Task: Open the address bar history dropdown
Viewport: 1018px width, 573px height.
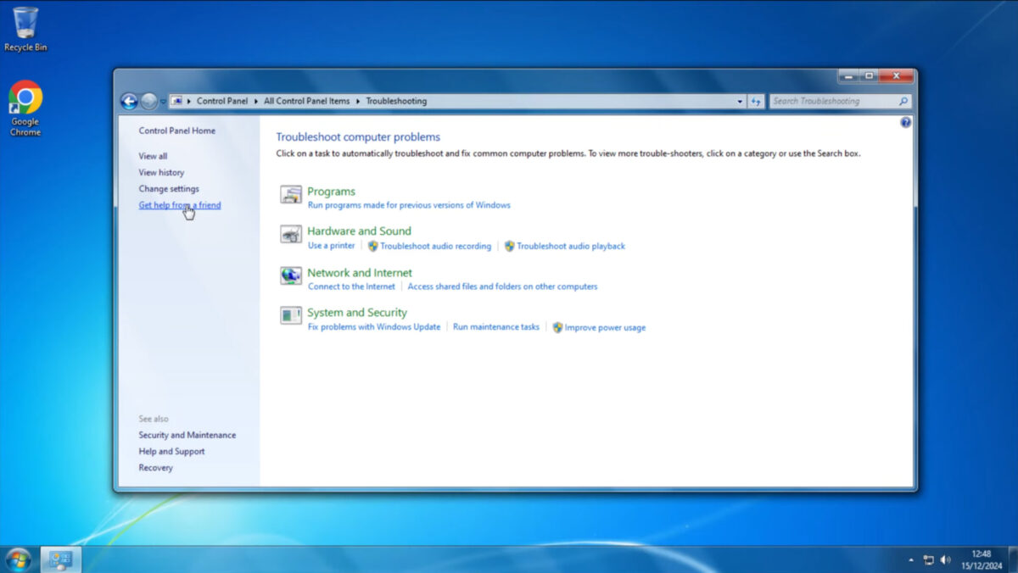Action: [739, 101]
